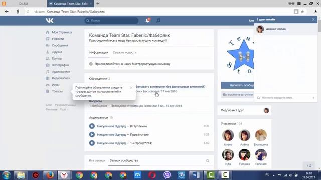Open a new browser tab
This screenshot has width=321, height=180.
click(98, 3)
